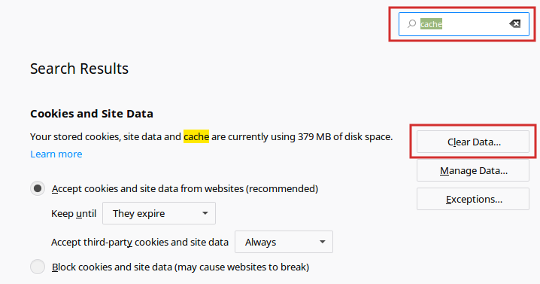Open the Keep until They expire dropdown
Viewport: 540px width, 284px height.
(159, 213)
